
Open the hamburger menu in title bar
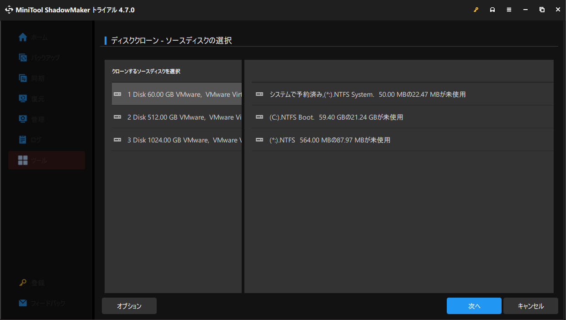point(509,10)
